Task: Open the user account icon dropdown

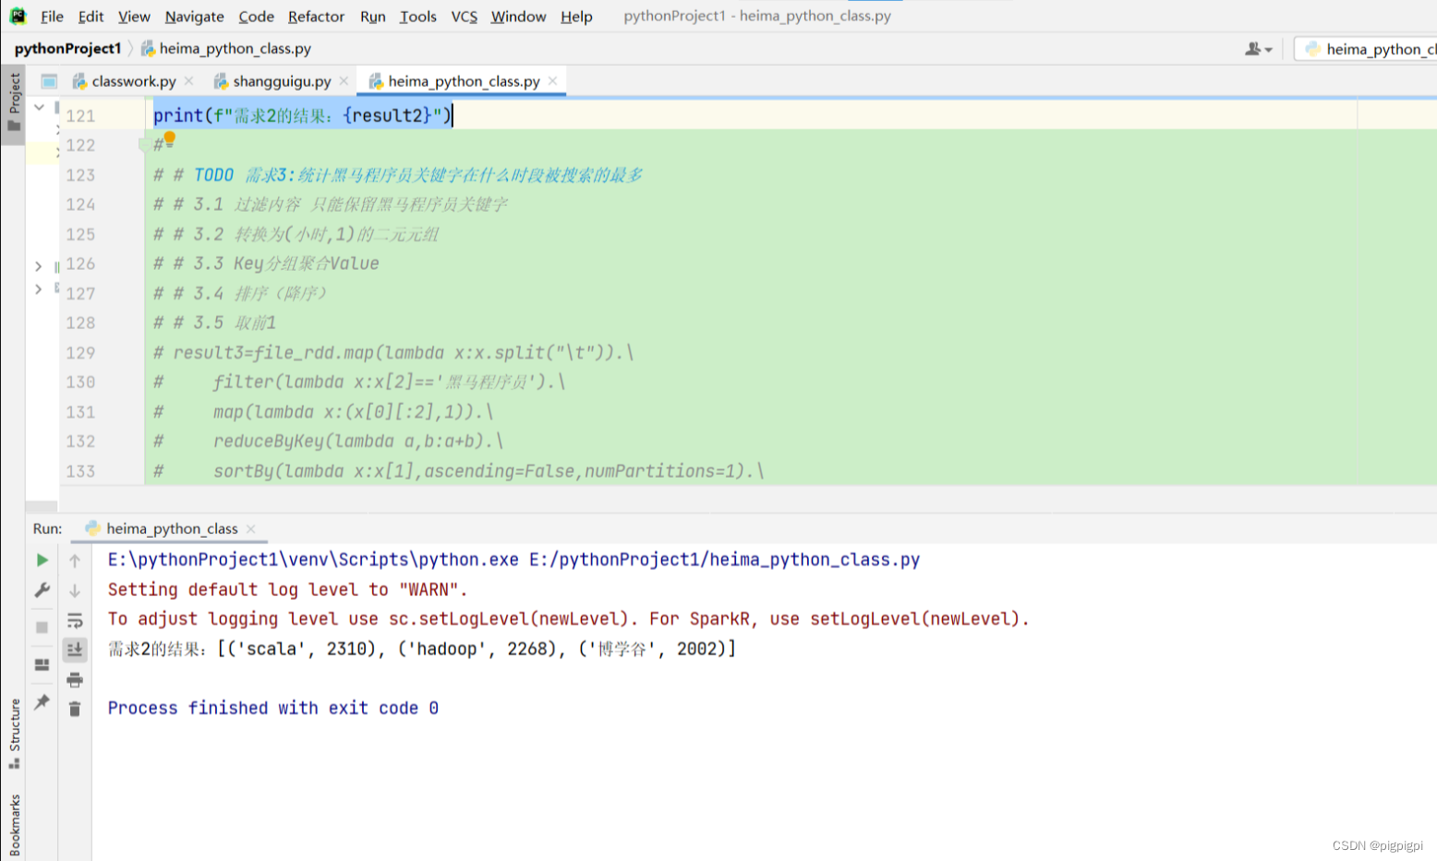Action: tap(1258, 49)
